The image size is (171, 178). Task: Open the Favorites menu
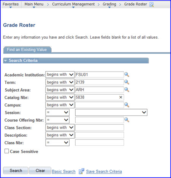click(11, 5)
